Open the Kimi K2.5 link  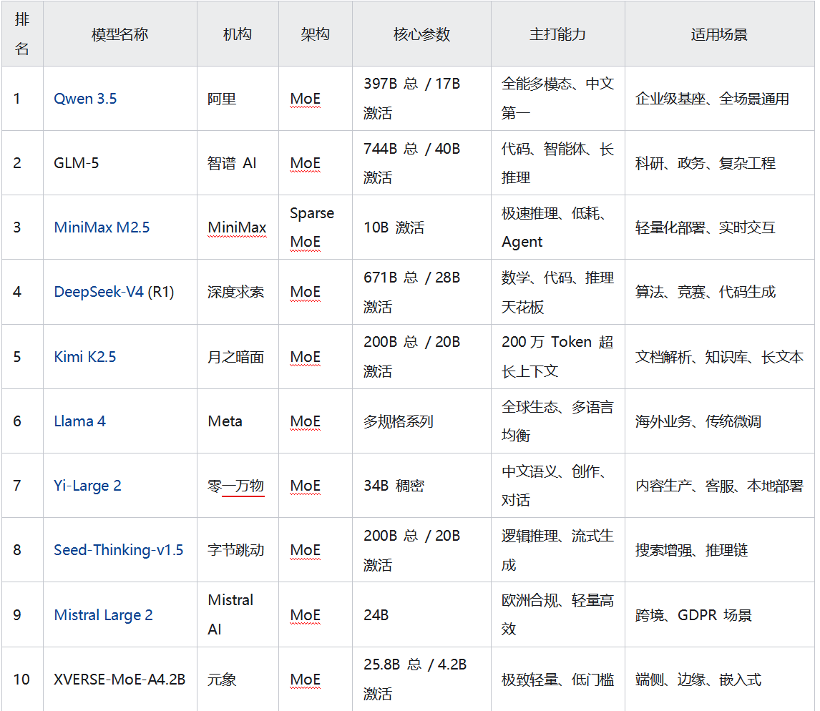click(84, 356)
